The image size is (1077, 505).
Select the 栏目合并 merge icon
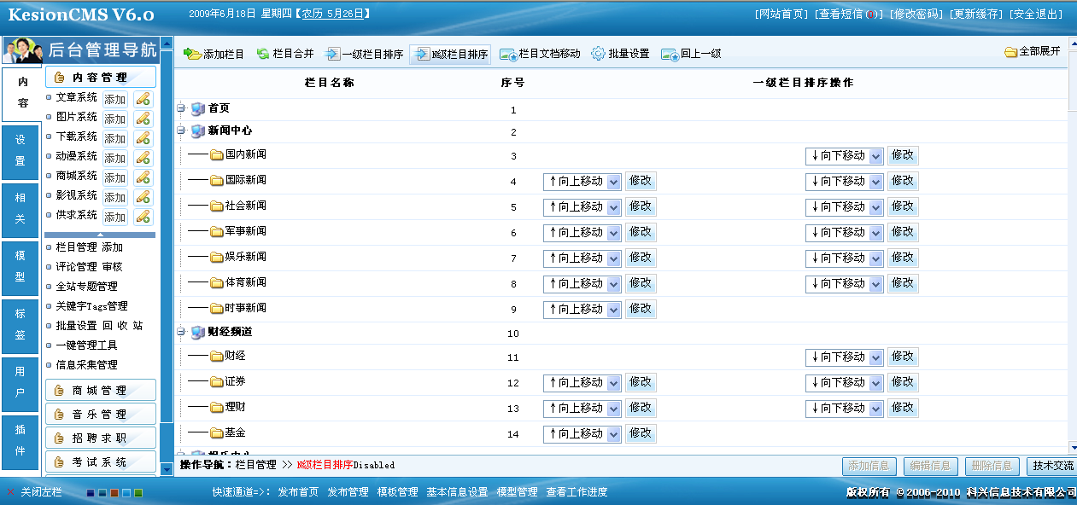[x=263, y=53]
